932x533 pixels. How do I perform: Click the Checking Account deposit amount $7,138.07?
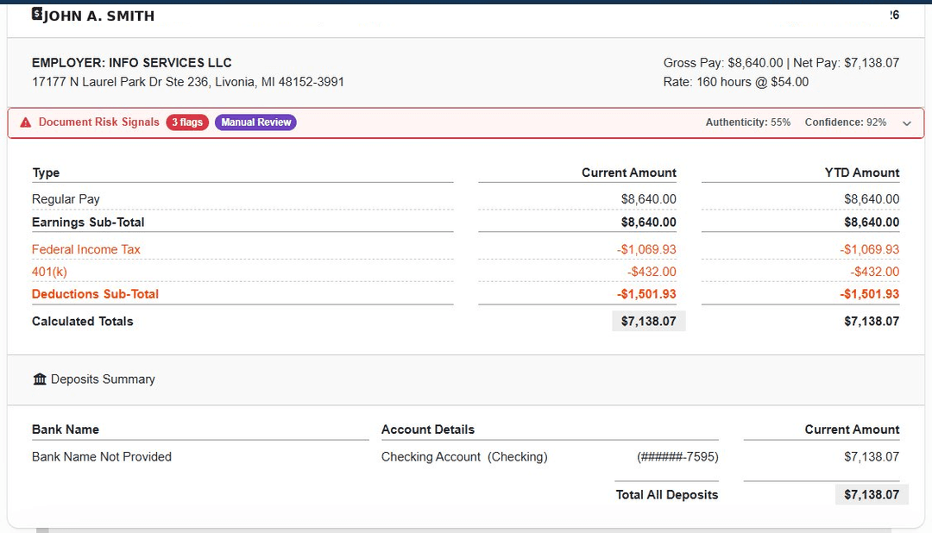[x=872, y=457]
